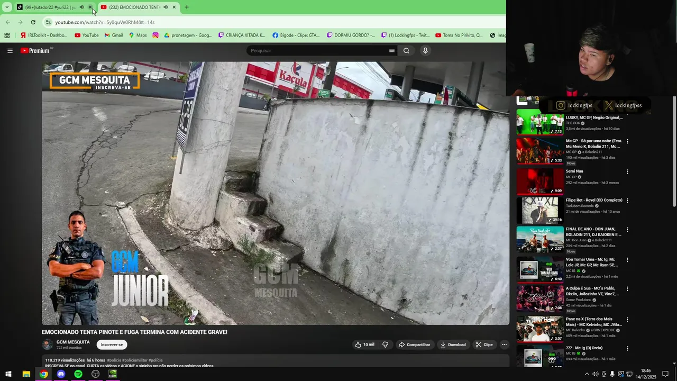Play the Semi Nua video thumbnail

[540, 181]
